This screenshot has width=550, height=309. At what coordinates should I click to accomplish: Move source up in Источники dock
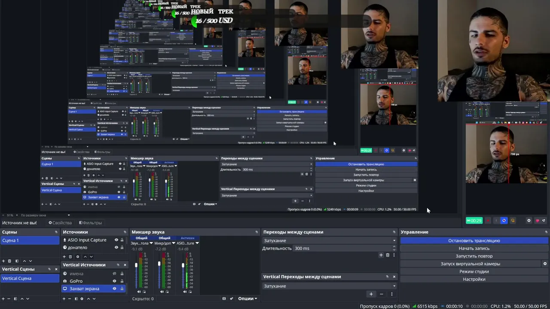point(85,257)
